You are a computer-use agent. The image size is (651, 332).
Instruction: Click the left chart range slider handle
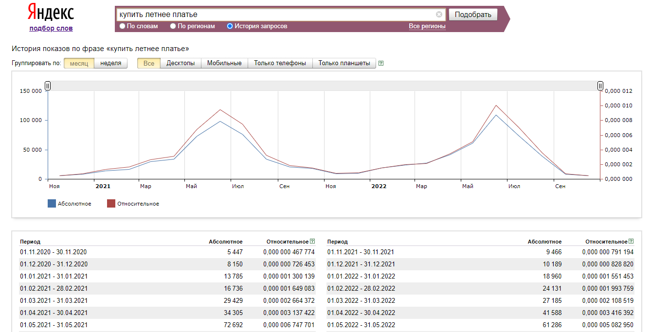[x=48, y=86]
